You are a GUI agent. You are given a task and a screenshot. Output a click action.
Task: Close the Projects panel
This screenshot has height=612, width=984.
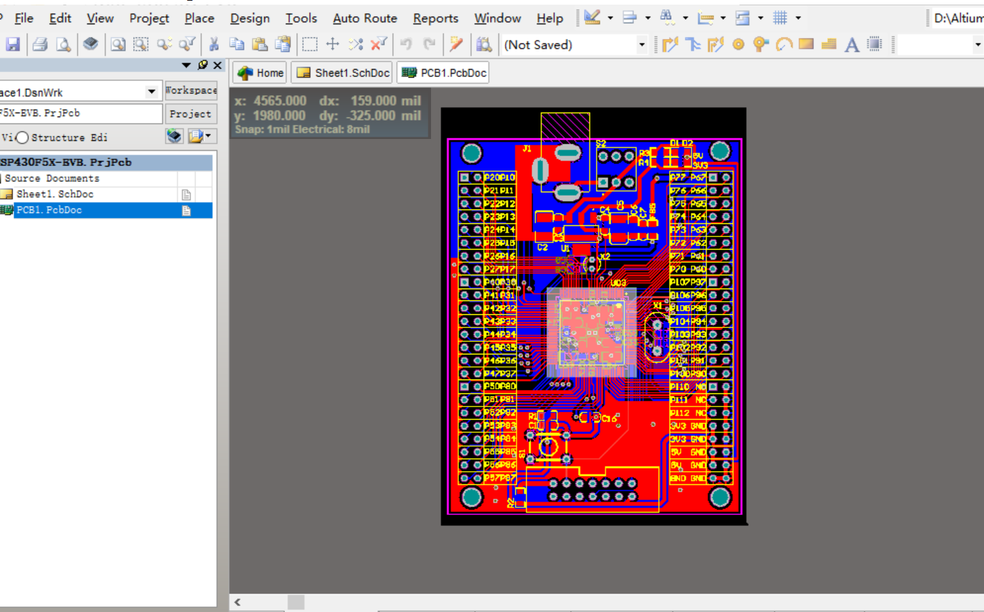tap(217, 65)
